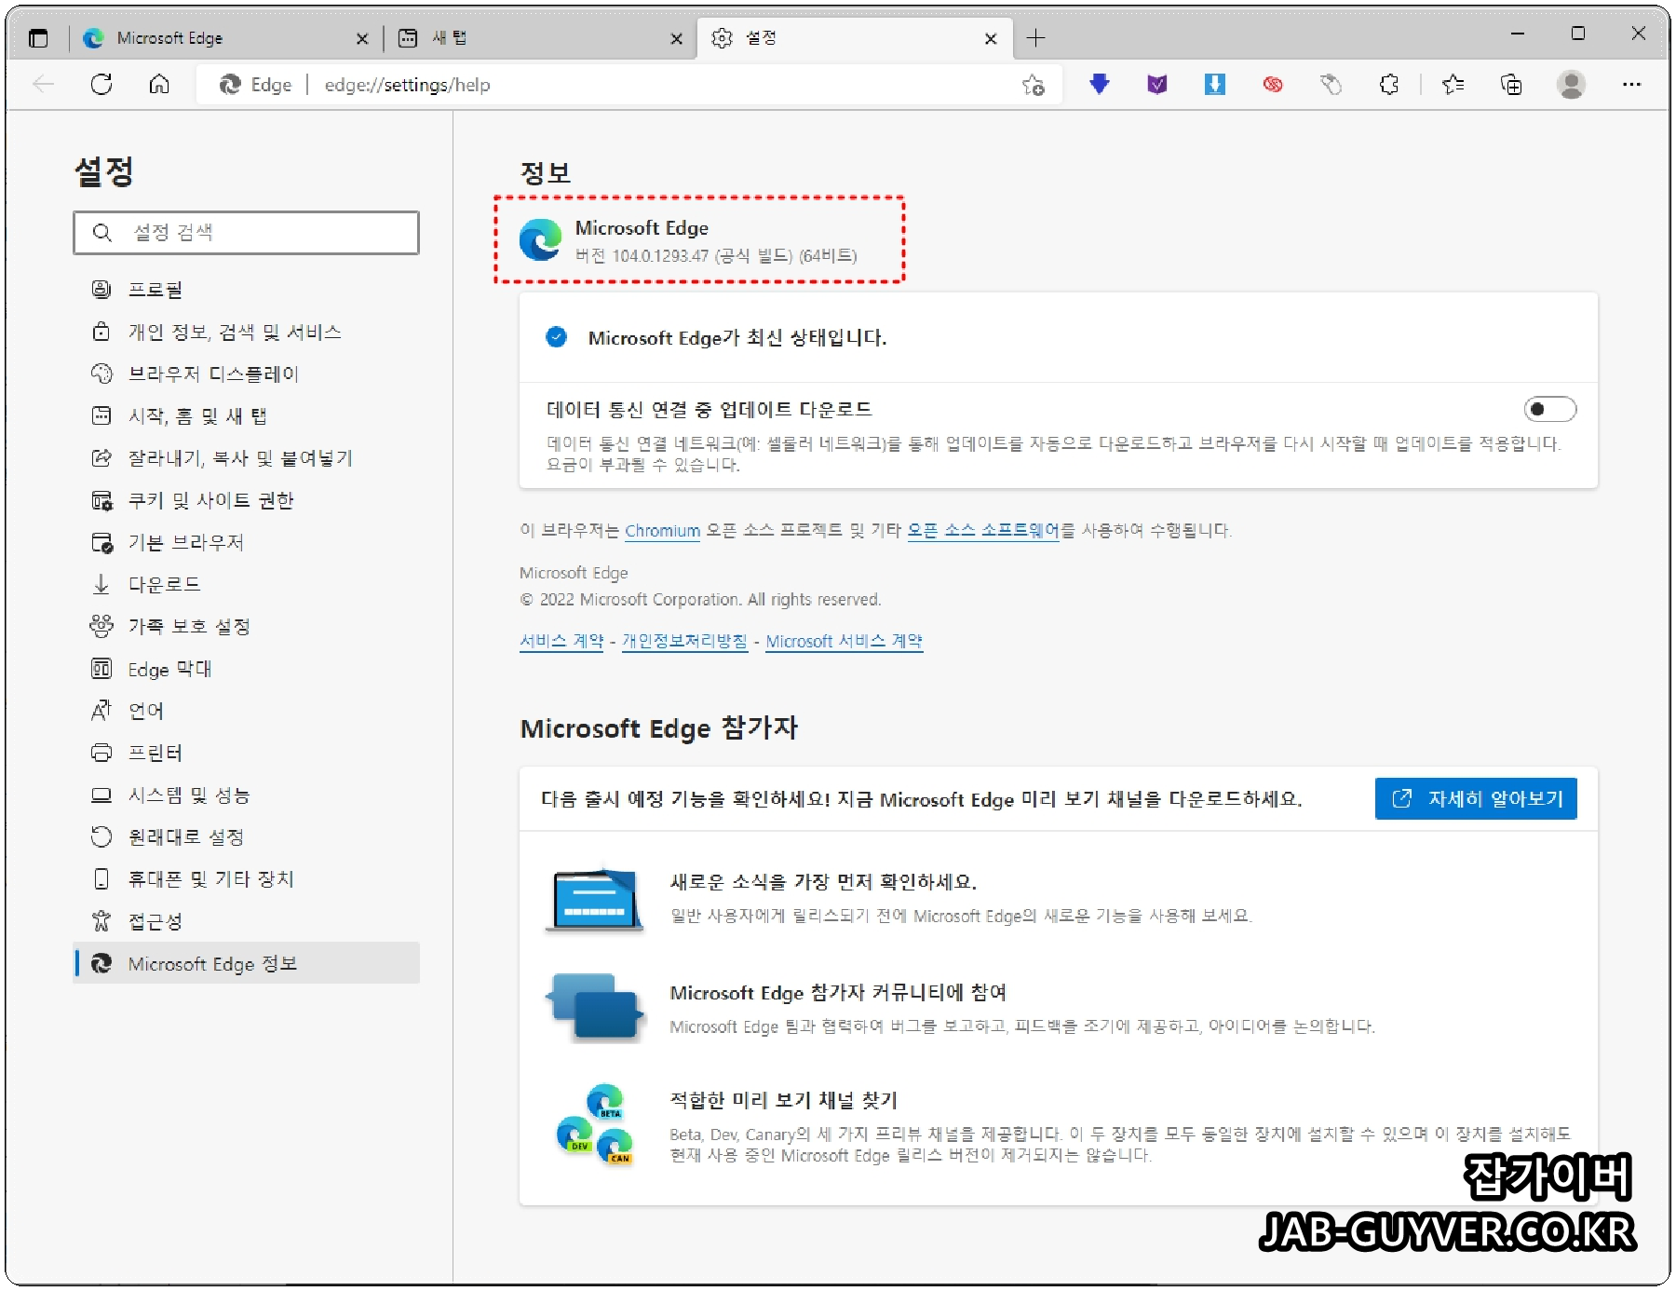1676x1291 pixels.
Task: Add this page to favorites star icon
Action: (x=1033, y=85)
